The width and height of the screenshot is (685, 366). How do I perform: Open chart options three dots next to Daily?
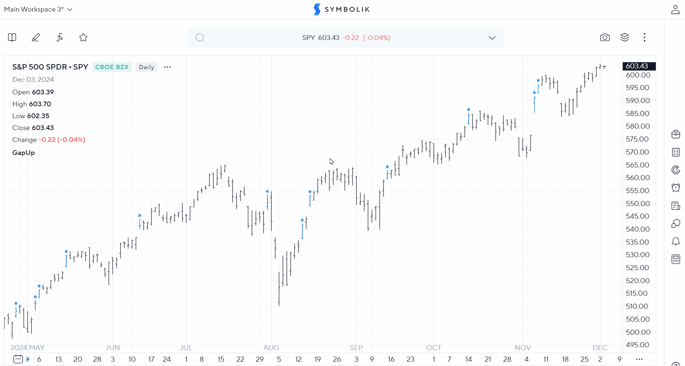tap(167, 67)
